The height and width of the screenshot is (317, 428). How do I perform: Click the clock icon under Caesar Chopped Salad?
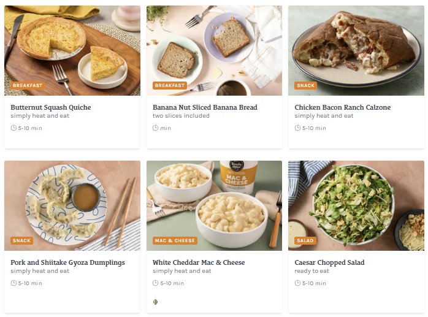(297, 283)
